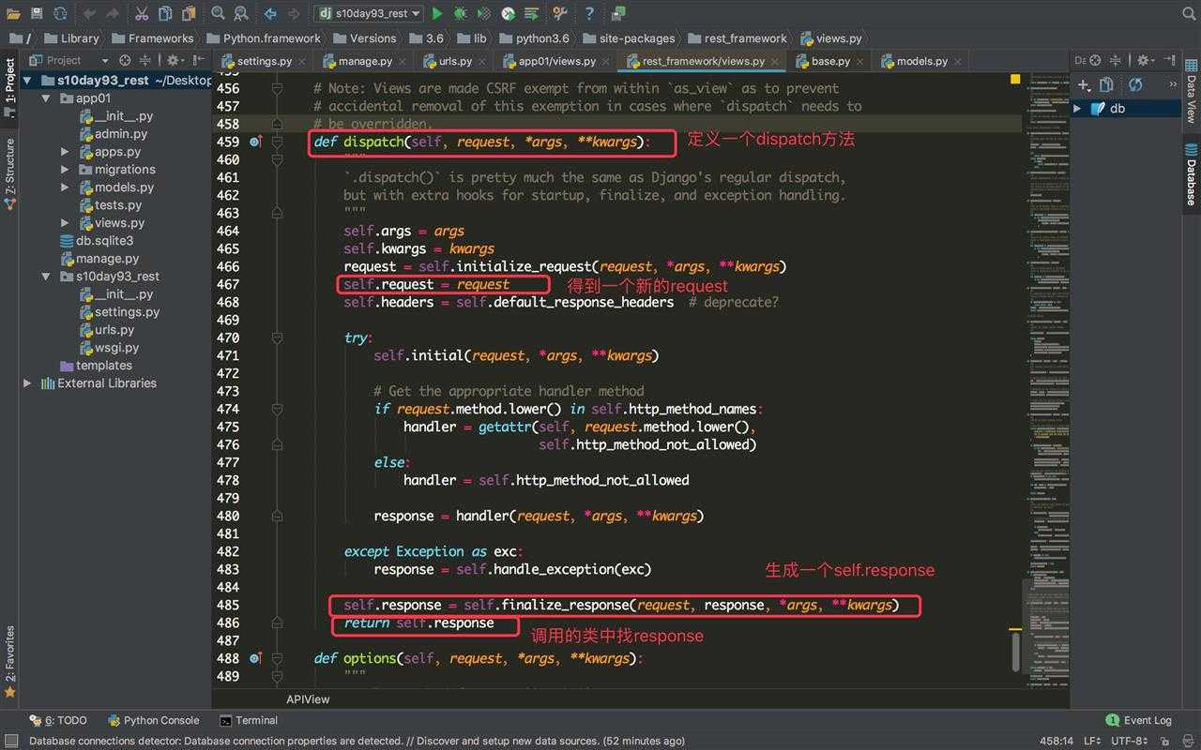Click the Synchronize refresh toolbar icon
The height and width of the screenshot is (750, 1201).
coord(60,13)
